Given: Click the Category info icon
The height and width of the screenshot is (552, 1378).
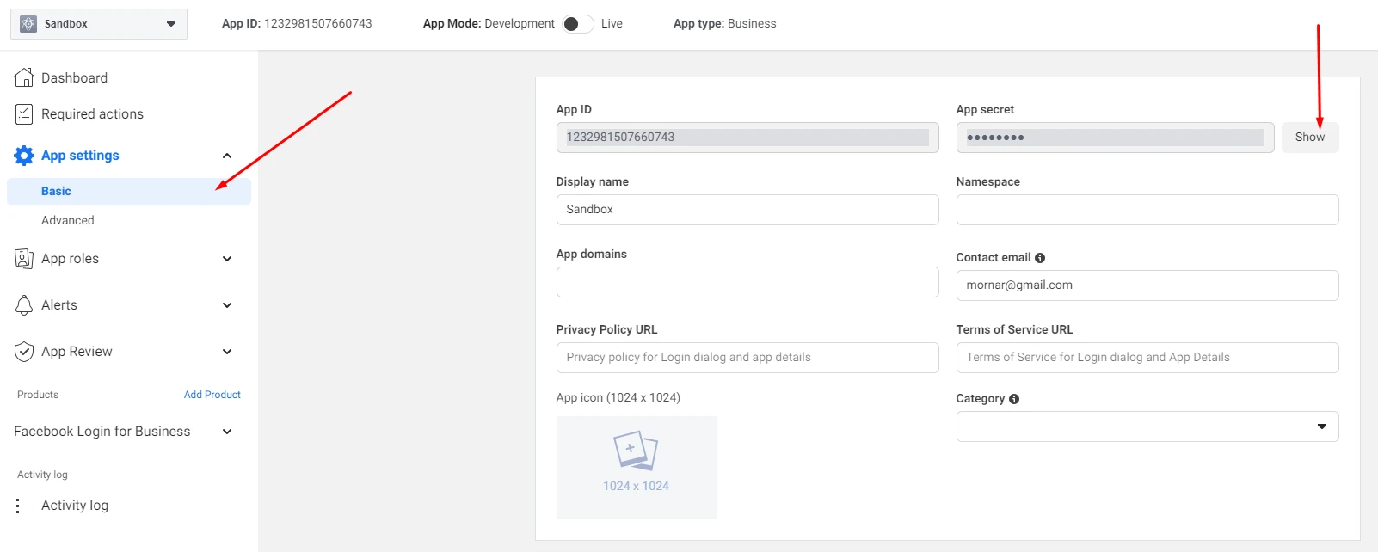Looking at the screenshot, I should coord(1014,399).
